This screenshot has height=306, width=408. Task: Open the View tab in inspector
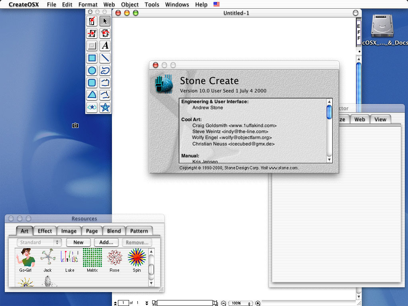(x=381, y=119)
